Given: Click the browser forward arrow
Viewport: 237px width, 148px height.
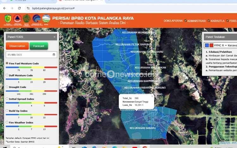Looking at the screenshot, I should 12,8.
